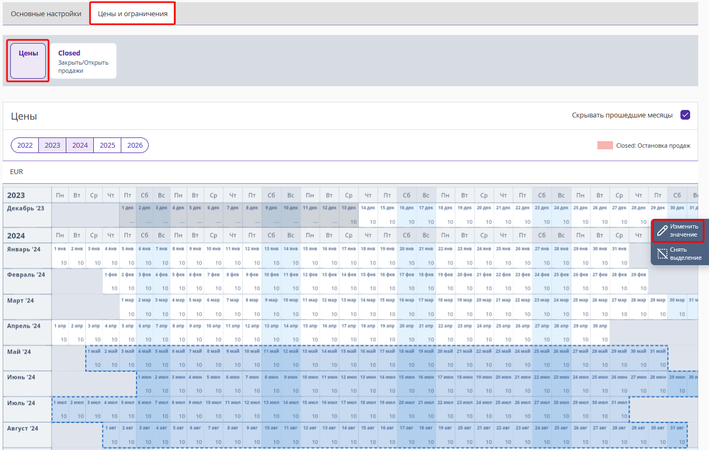
Task: Click the pink Closed legend color swatch
Action: click(605, 146)
